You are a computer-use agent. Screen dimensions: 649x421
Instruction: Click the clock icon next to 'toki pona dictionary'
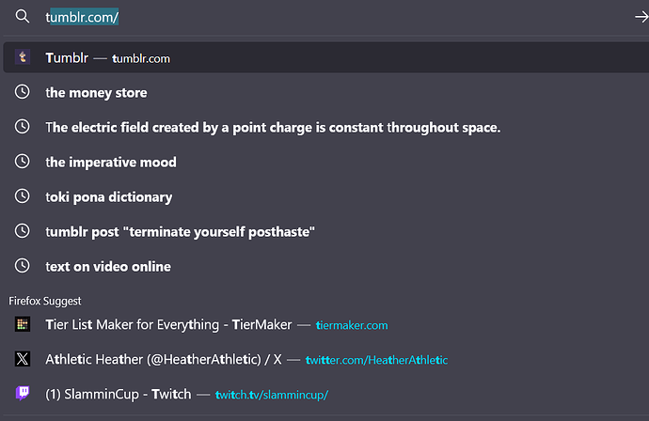pyautogui.click(x=23, y=196)
